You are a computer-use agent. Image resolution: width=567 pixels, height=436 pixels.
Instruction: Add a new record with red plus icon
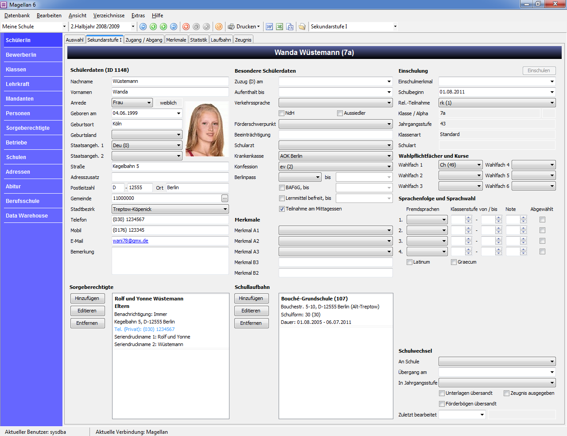coord(186,27)
